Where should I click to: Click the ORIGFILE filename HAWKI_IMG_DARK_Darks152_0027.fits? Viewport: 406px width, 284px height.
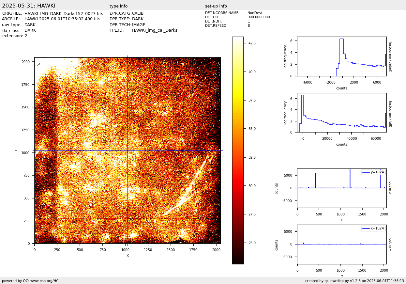[x=64, y=14]
